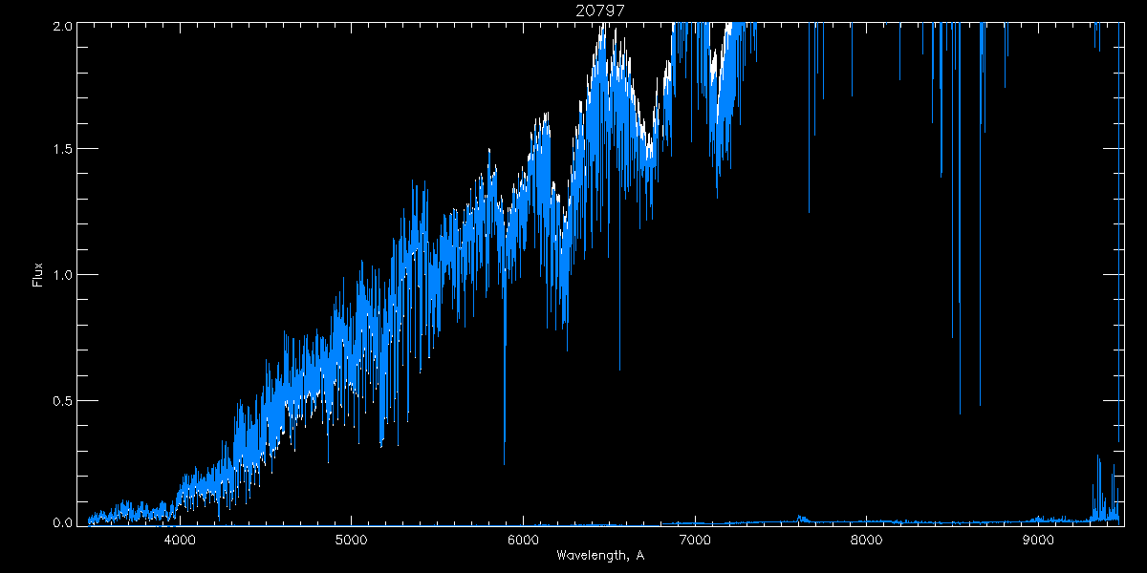Click the 8000 x-axis tick label
This screenshot has height=573, width=1147.
866,541
